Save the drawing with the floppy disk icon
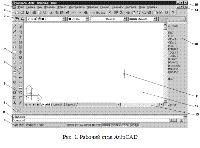 click(28, 13)
